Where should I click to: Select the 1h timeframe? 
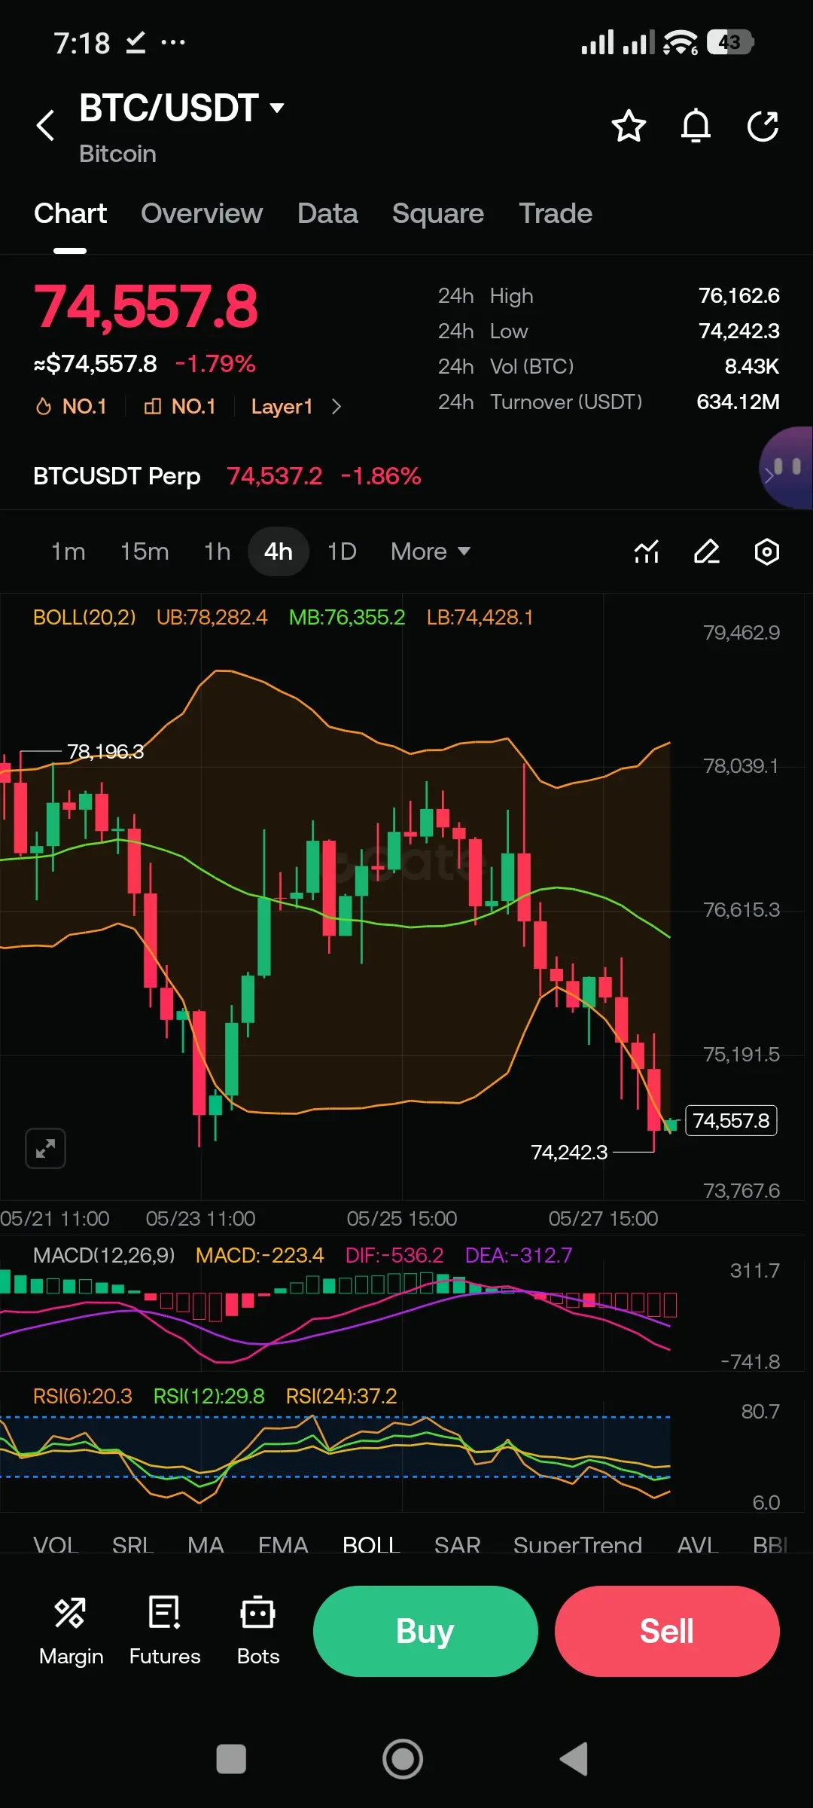[218, 551]
